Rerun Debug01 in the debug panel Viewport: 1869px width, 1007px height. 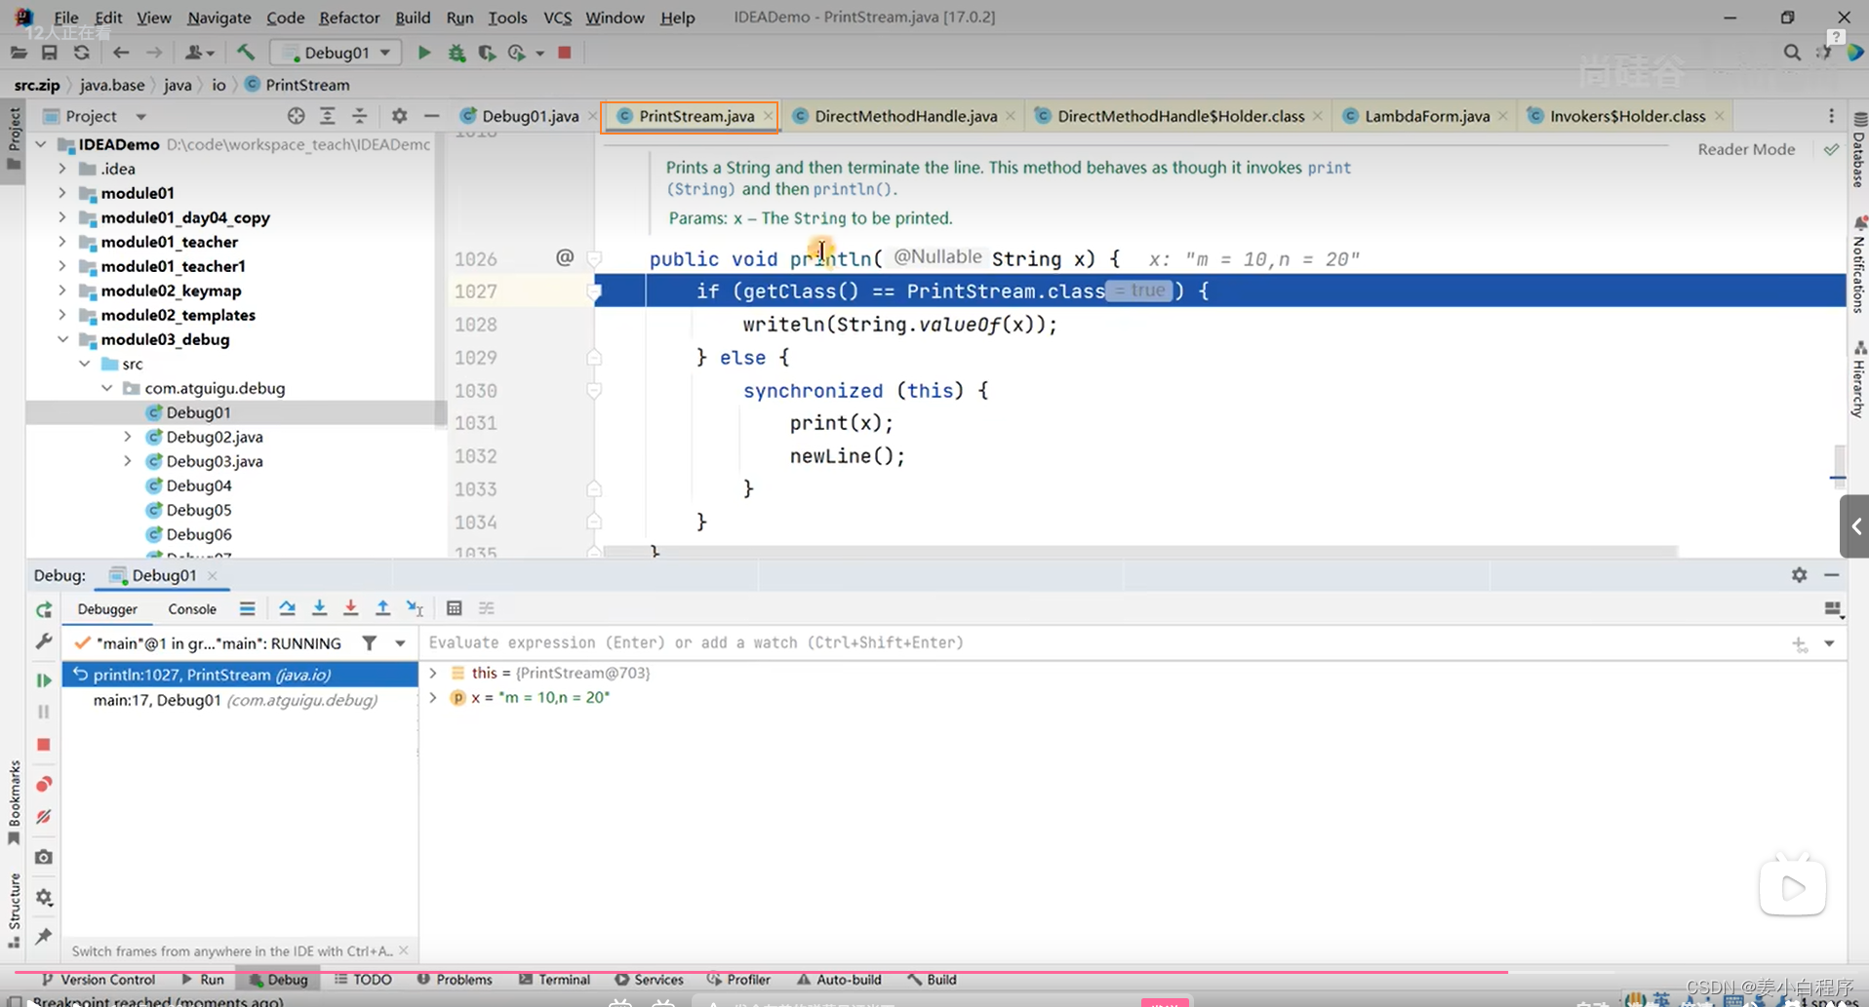click(x=44, y=610)
